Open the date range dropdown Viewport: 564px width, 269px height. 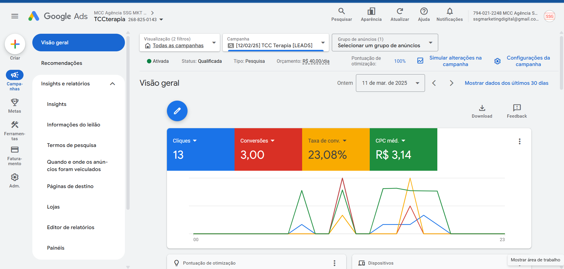pos(390,83)
